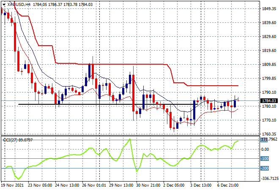Select the current price label 1784.03
Image resolution: width=279 pixels, height=190 pixels.
[269, 101]
